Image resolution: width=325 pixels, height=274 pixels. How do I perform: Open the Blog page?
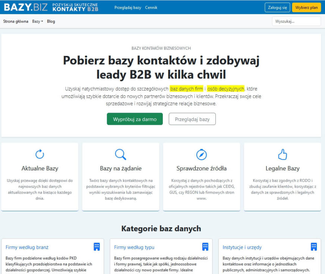[x=51, y=21]
